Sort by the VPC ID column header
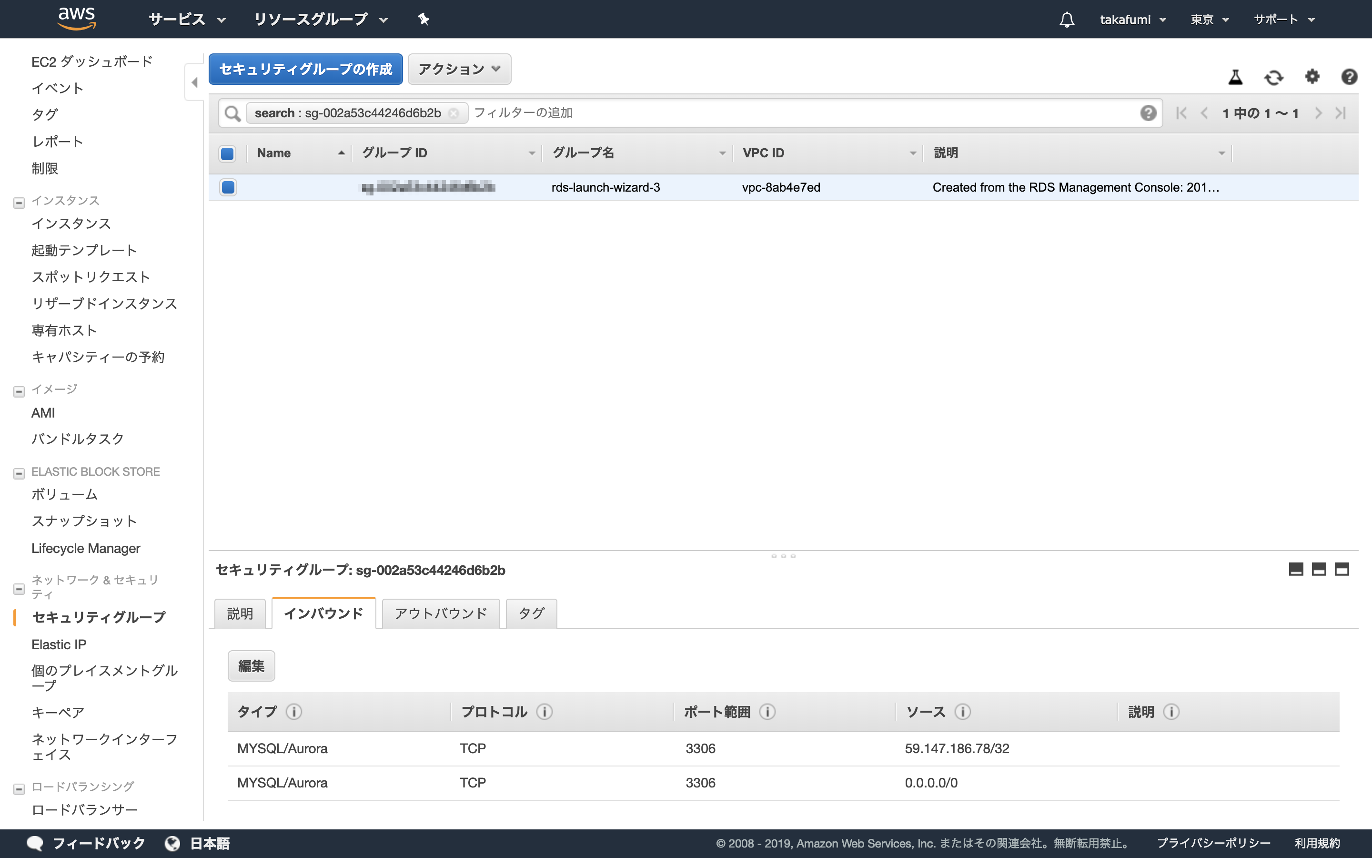 828,153
